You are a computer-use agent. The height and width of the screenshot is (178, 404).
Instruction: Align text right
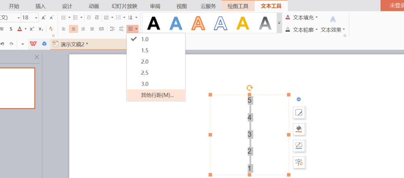[83, 29]
